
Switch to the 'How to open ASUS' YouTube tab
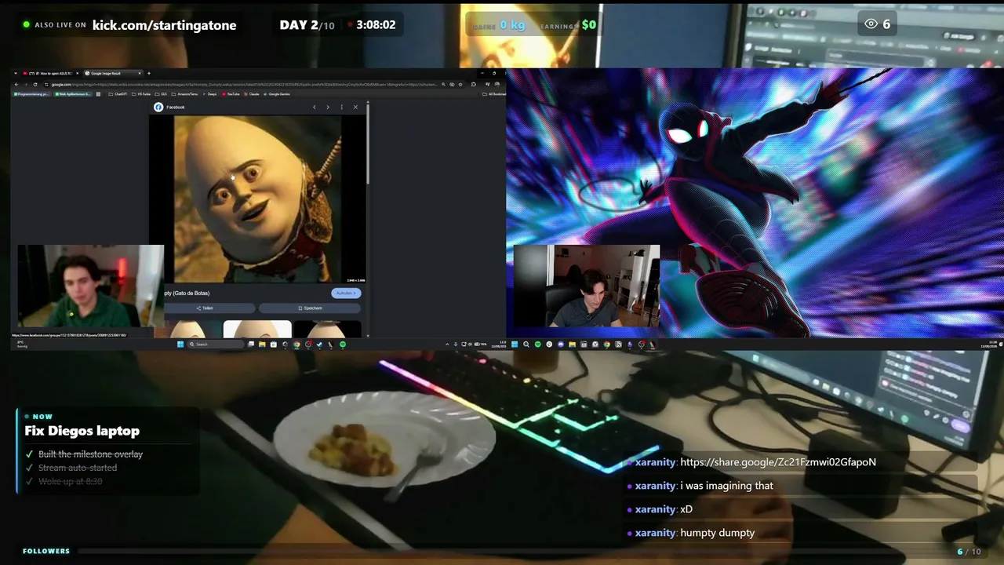tap(50, 73)
